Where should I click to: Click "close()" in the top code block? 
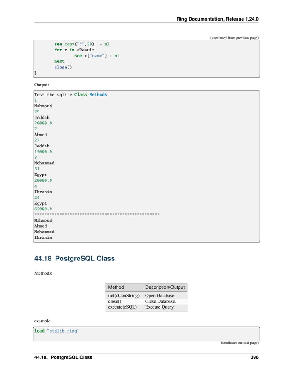pos(63,67)
